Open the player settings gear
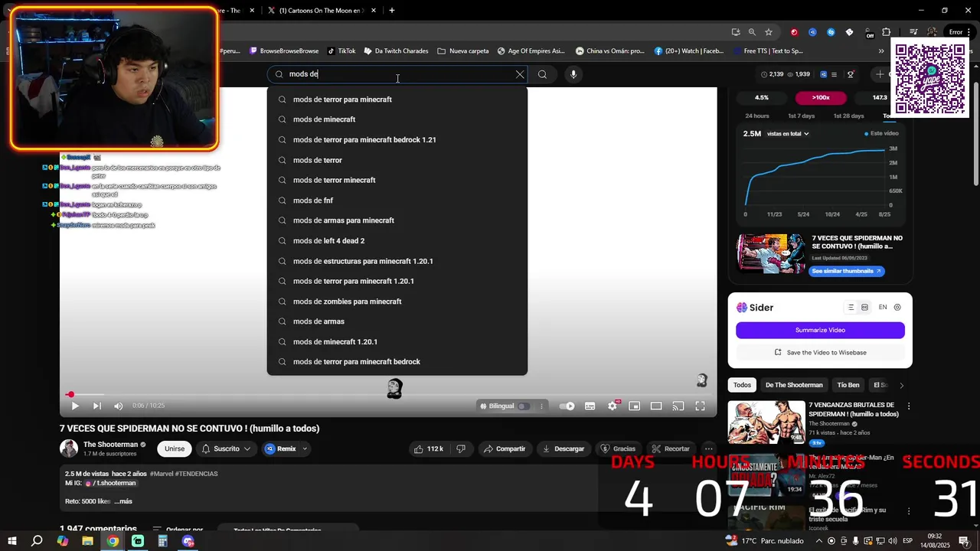Screen dimensions: 980x551 [x=612, y=406]
